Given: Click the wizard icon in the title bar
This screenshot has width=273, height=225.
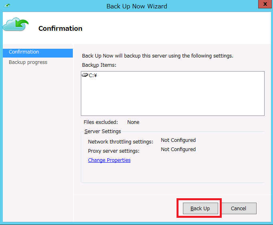Looking at the screenshot, I should pos(7,6).
